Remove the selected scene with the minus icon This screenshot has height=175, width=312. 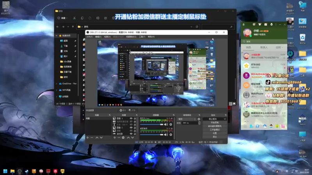click(92, 138)
